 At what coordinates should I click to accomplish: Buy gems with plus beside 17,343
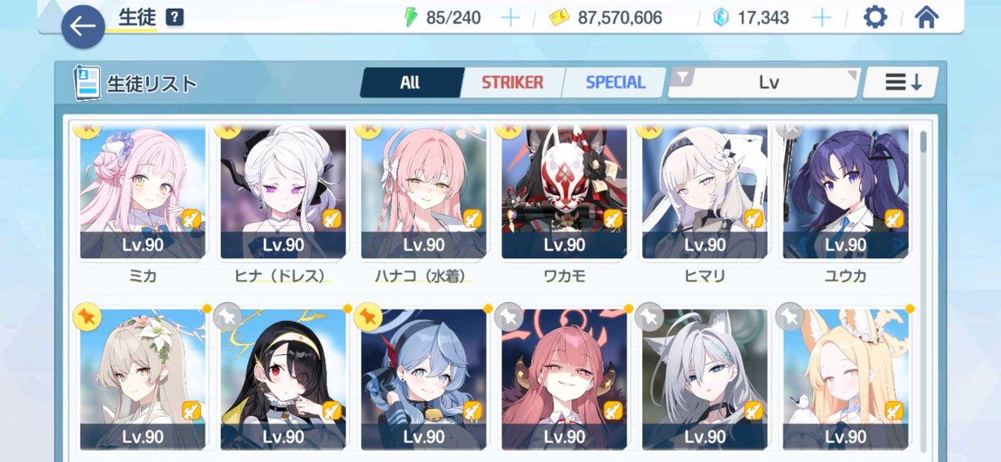point(821,18)
